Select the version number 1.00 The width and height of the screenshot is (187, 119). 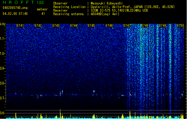click(x=40, y=3)
